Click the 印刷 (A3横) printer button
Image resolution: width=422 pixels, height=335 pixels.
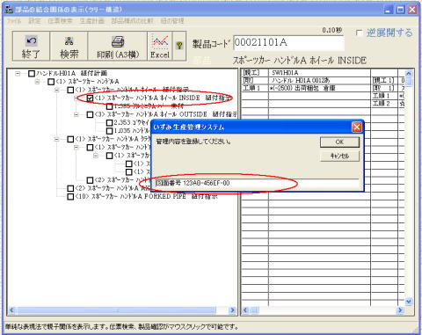pyautogui.click(x=118, y=47)
